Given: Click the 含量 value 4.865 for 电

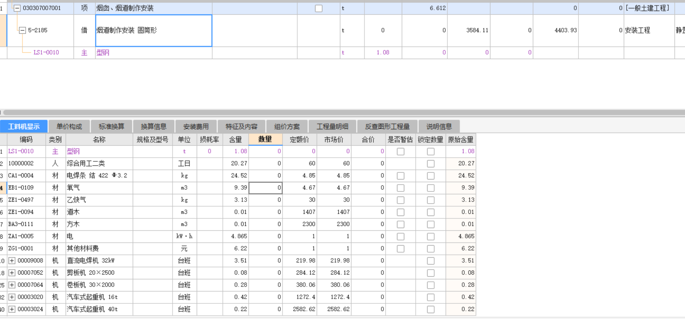Looking at the screenshot, I should tap(236, 236).
